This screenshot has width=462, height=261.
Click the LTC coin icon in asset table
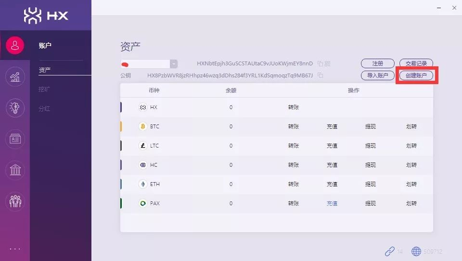(x=143, y=146)
